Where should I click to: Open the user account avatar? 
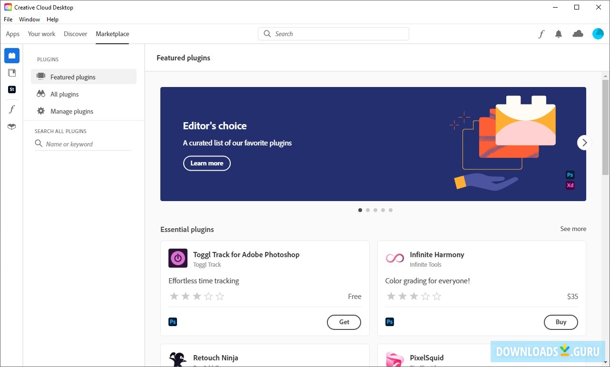pos(598,34)
